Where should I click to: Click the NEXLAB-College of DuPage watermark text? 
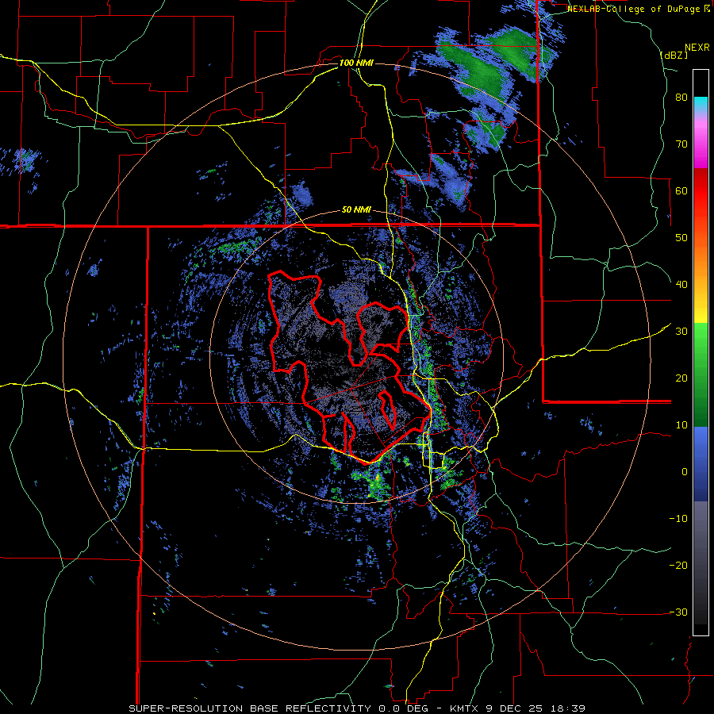(x=634, y=9)
